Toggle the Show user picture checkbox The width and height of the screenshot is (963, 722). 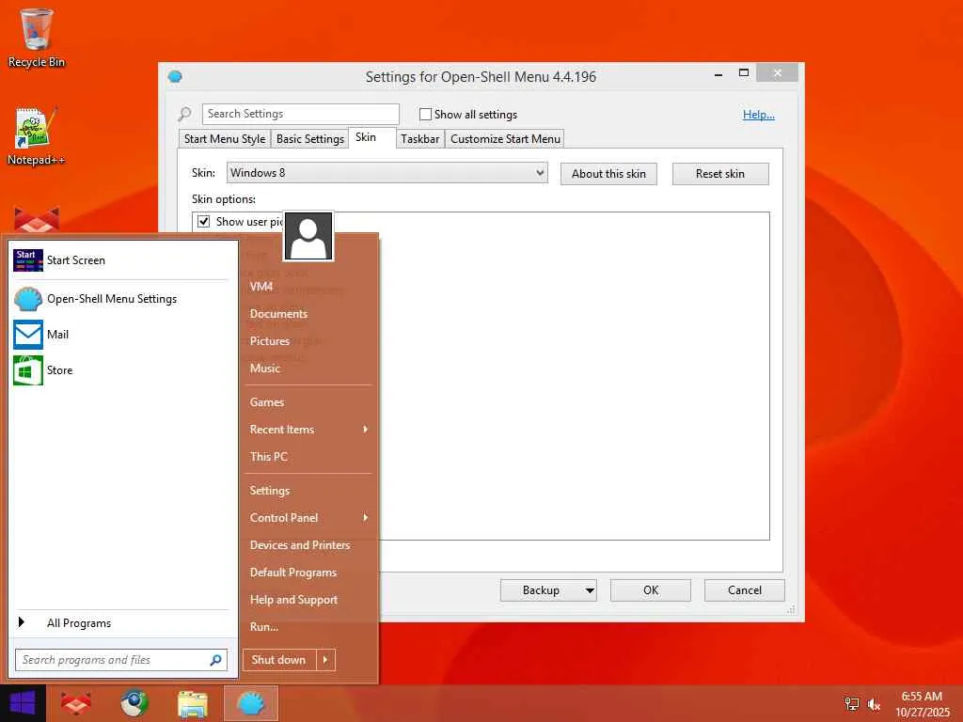tap(204, 221)
